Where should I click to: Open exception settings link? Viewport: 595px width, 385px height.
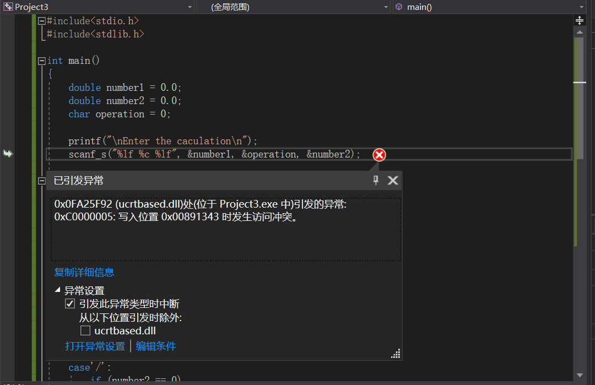click(95, 346)
